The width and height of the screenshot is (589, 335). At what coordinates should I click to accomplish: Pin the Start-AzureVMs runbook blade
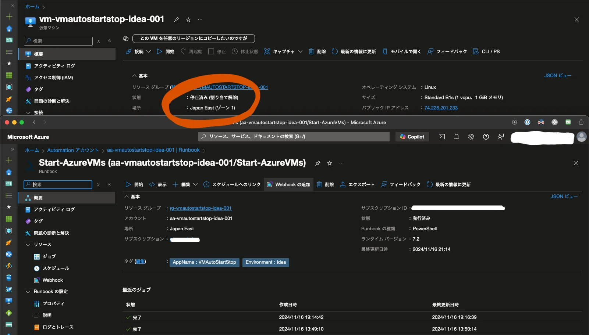pyautogui.click(x=318, y=163)
